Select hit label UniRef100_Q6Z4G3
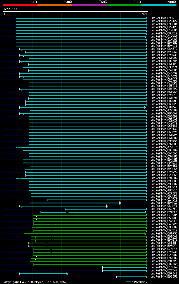Image resolution: width=179 pixels, height=284 pixels. point(164,126)
